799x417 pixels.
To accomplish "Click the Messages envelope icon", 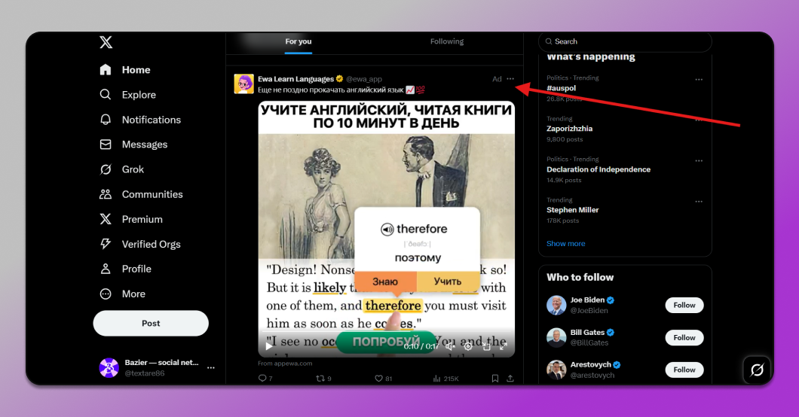I will click(106, 145).
